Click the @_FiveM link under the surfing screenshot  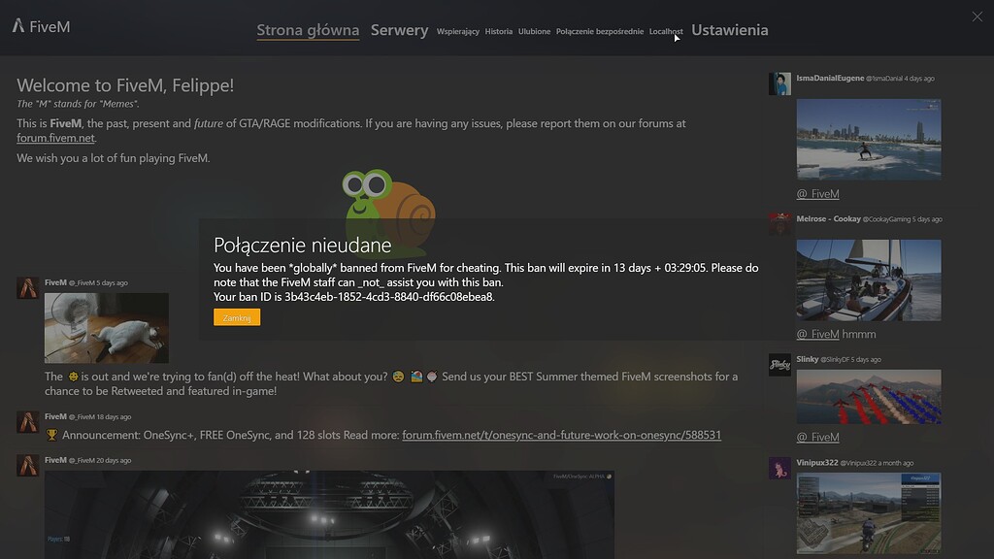(817, 193)
